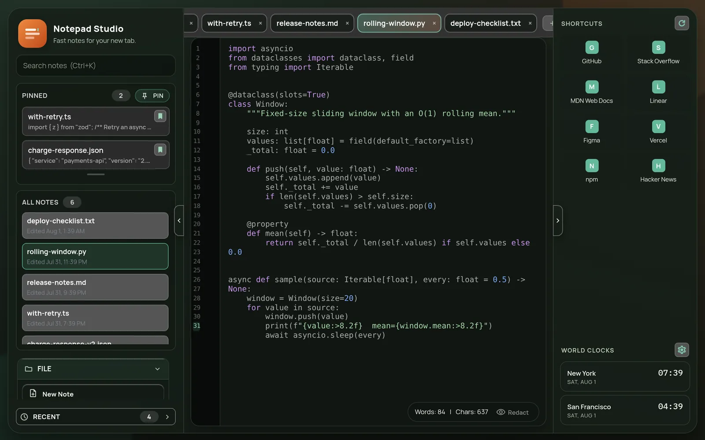Open release-notes.md in All Notes
This screenshot has width=705, height=440.
pyautogui.click(x=95, y=287)
